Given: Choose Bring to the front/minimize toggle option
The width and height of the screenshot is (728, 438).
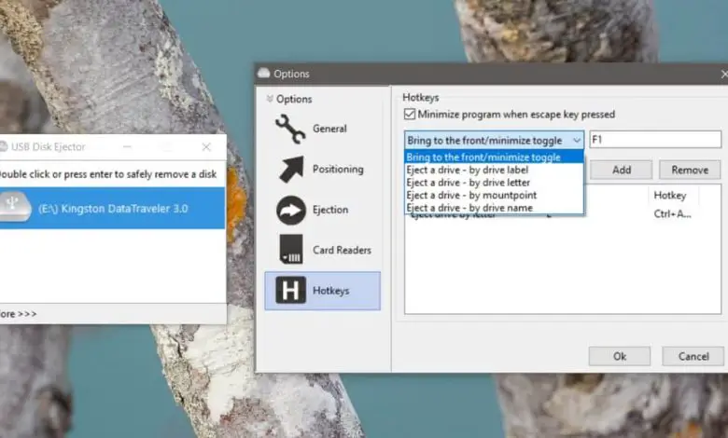Looking at the screenshot, I should click(x=494, y=157).
